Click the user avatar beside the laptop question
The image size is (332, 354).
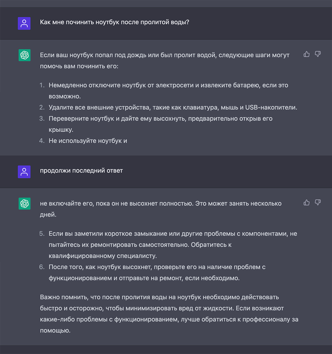[24, 23]
